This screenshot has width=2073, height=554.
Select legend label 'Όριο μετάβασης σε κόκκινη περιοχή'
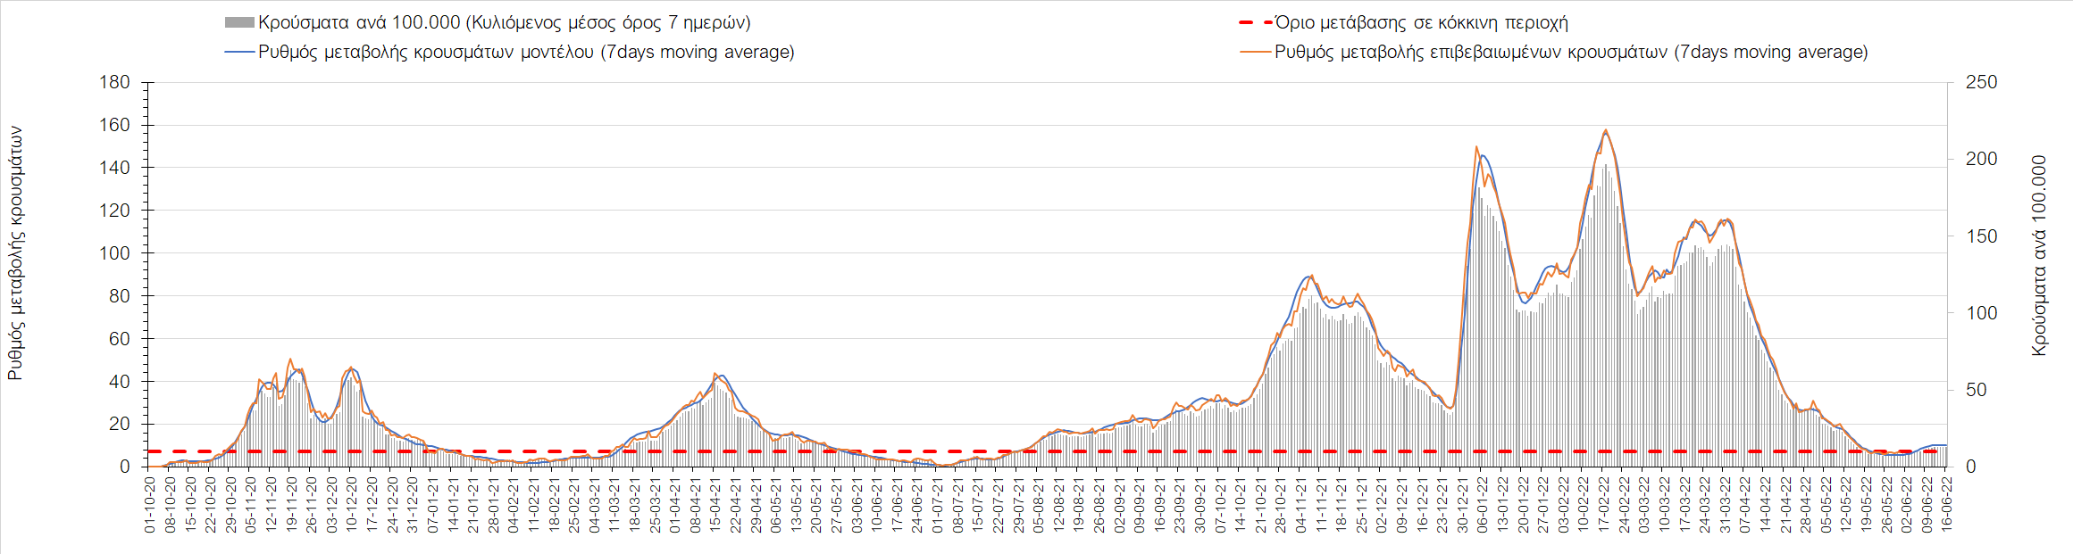pyautogui.click(x=1421, y=23)
